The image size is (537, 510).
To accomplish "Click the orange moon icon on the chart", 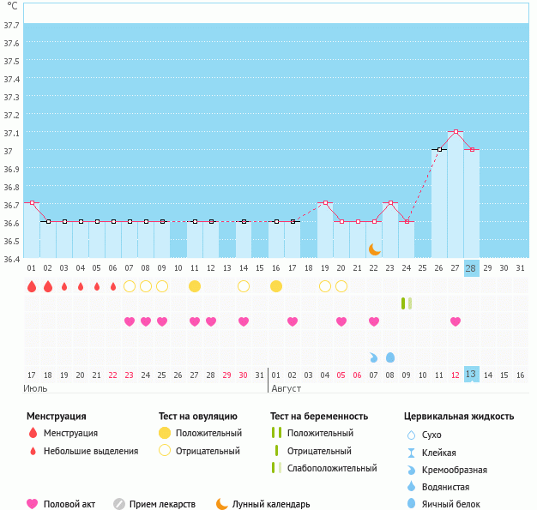I will pos(375,249).
